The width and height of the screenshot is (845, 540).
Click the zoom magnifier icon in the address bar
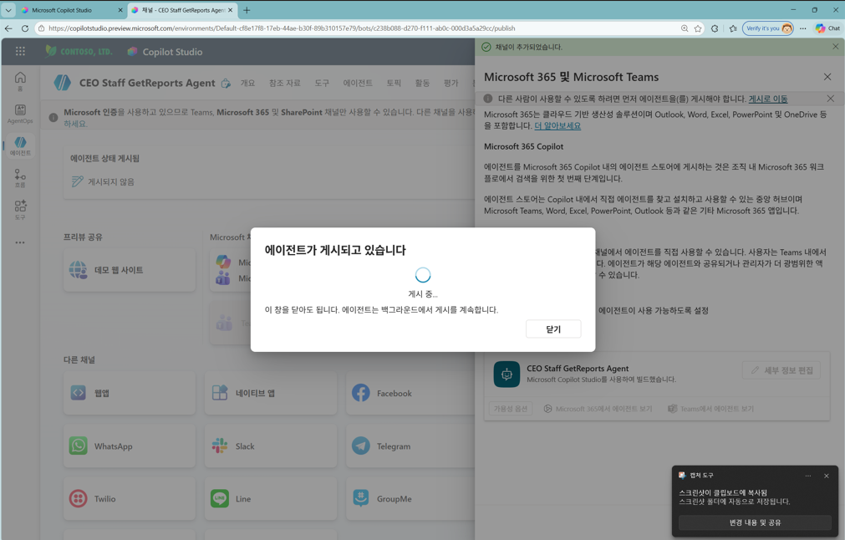click(x=685, y=28)
